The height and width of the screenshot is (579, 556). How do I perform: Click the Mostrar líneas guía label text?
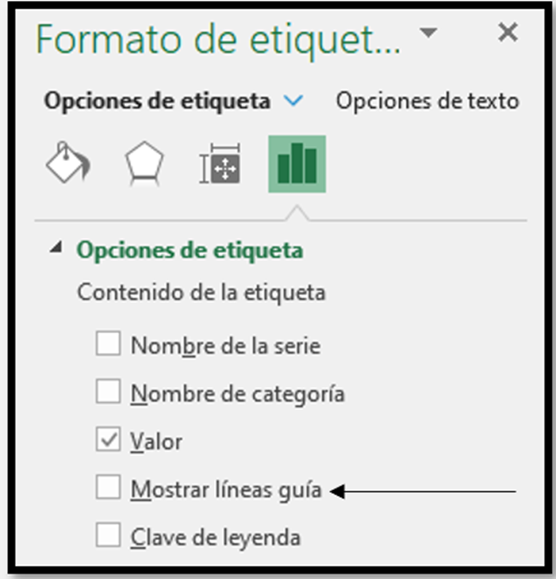click(x=226, y=490)
